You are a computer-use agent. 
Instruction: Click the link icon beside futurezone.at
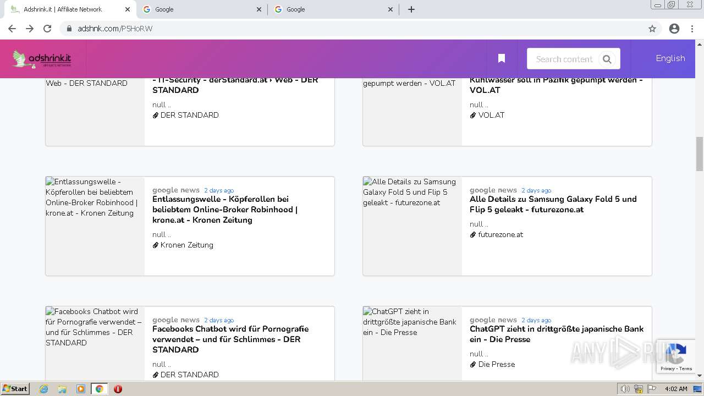click(473, 235)
